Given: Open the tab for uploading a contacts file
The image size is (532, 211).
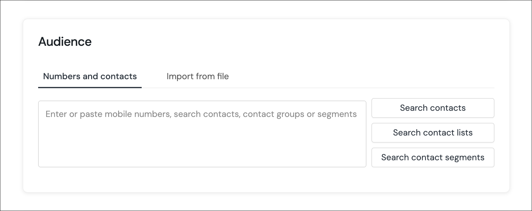Looking at the screenshot, I should [197, 76].
